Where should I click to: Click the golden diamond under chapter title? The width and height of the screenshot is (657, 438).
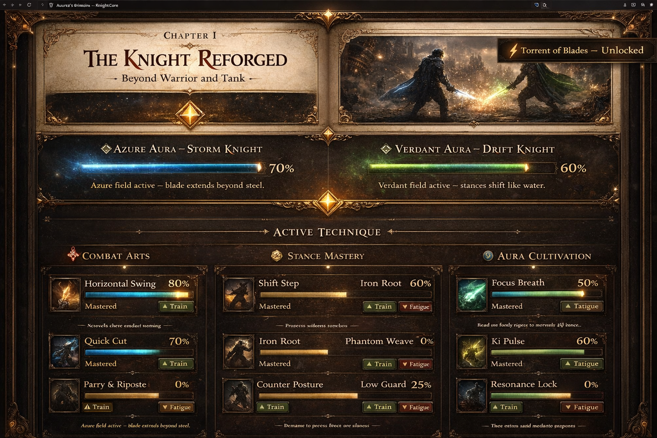pos(190,115)
